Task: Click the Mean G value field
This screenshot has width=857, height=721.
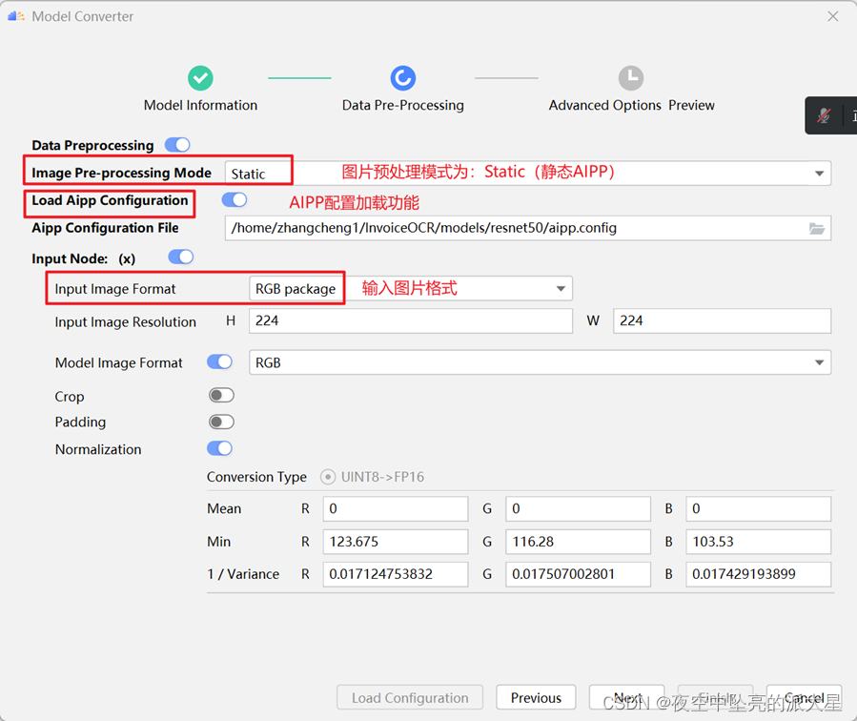Action: (x=578, y=509)
